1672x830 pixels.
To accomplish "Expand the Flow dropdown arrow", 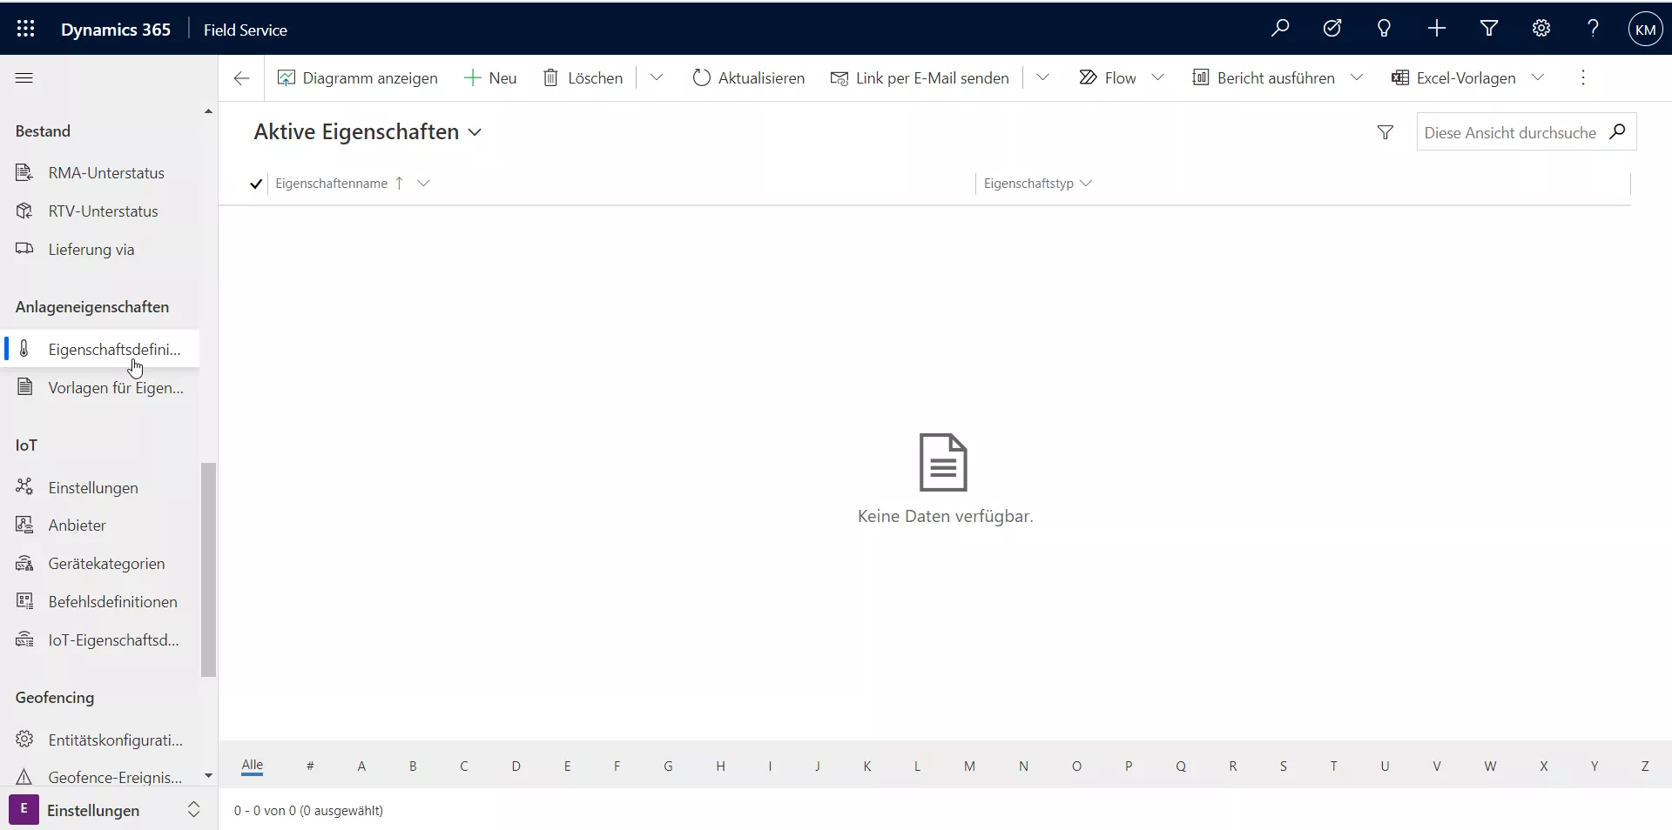I will click(1157, 77).
